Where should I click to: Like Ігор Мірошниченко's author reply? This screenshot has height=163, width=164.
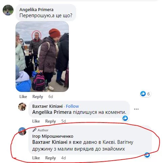36,158
